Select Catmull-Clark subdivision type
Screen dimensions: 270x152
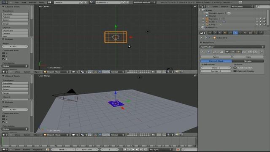tap(216, 61)
